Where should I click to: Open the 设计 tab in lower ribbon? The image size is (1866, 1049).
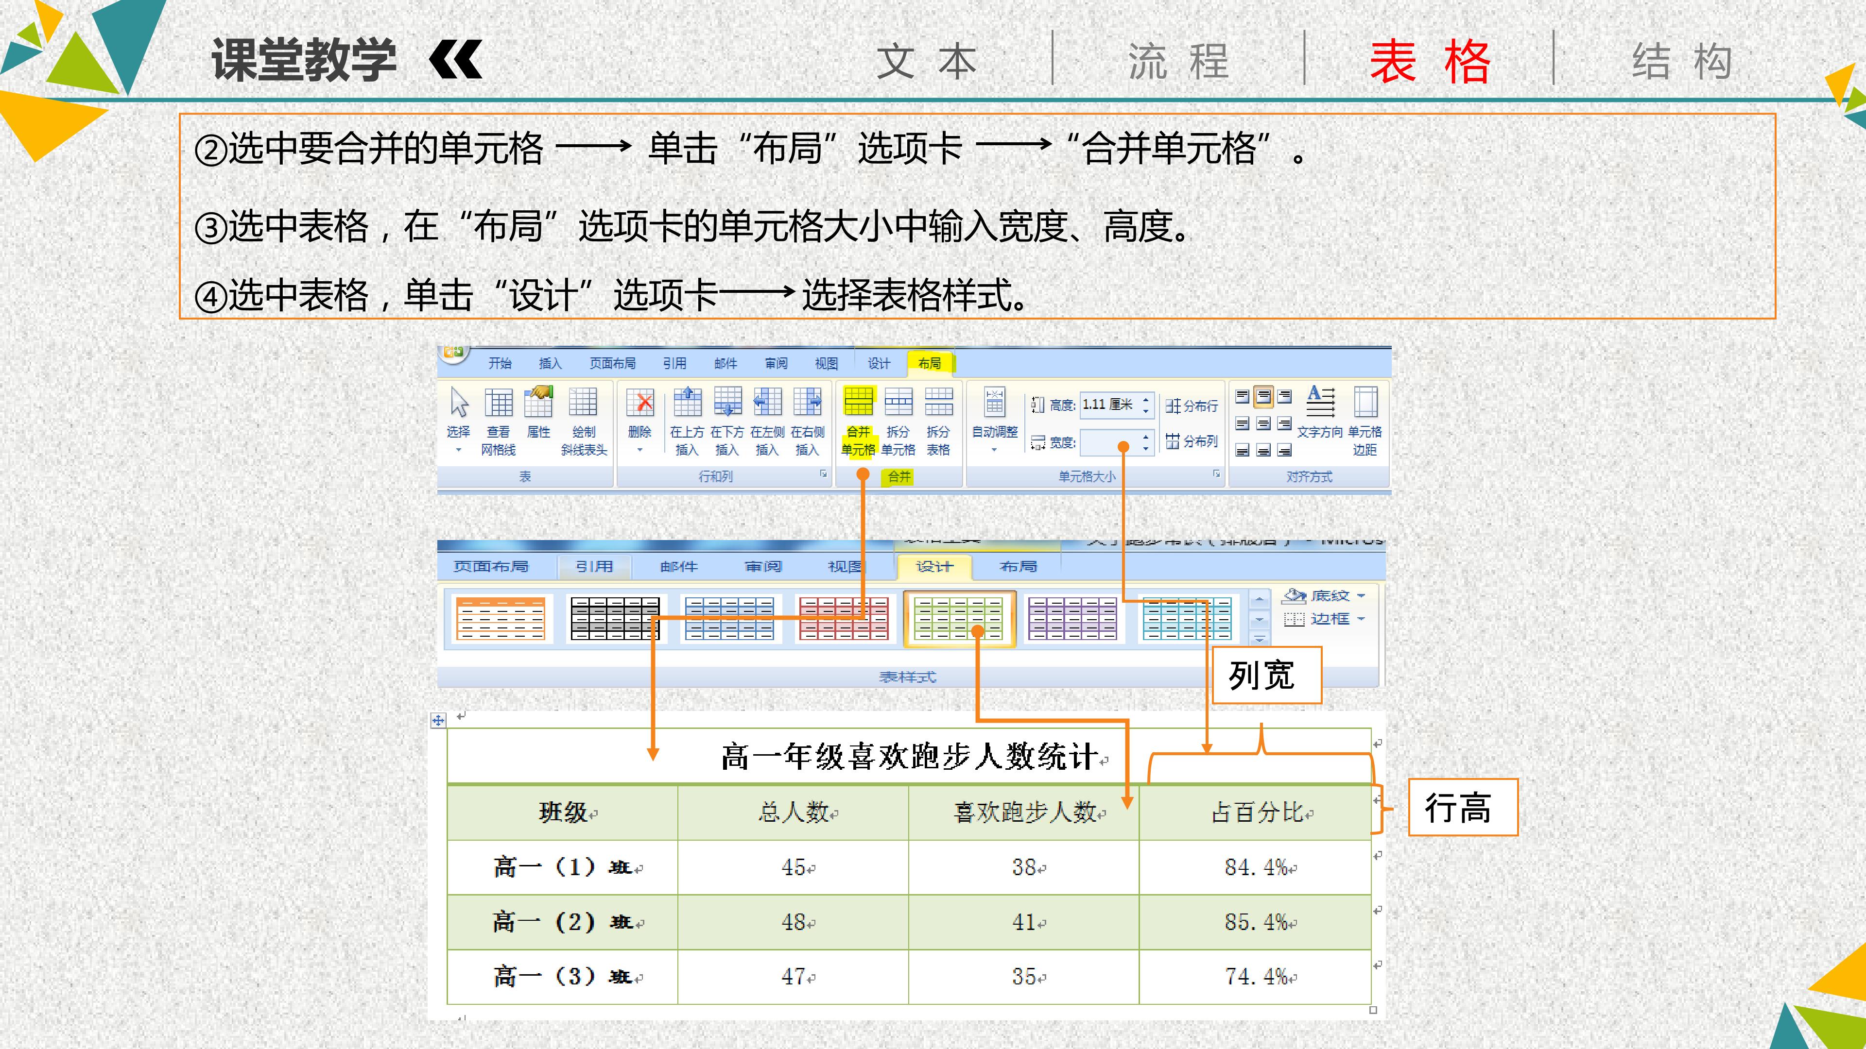(934, 566)
